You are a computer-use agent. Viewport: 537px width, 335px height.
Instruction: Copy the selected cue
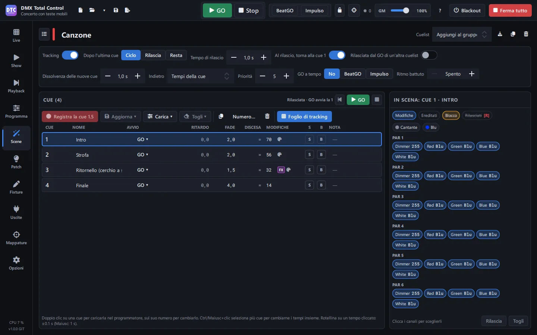pos(221,117)
